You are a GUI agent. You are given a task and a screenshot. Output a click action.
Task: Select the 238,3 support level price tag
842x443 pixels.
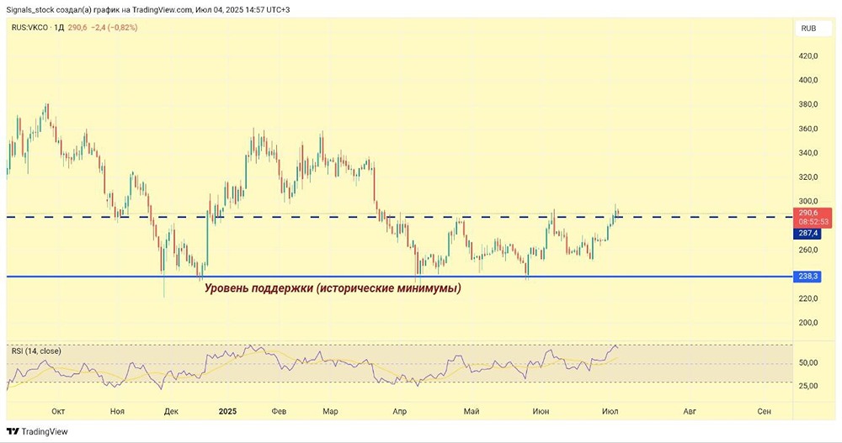807,277
